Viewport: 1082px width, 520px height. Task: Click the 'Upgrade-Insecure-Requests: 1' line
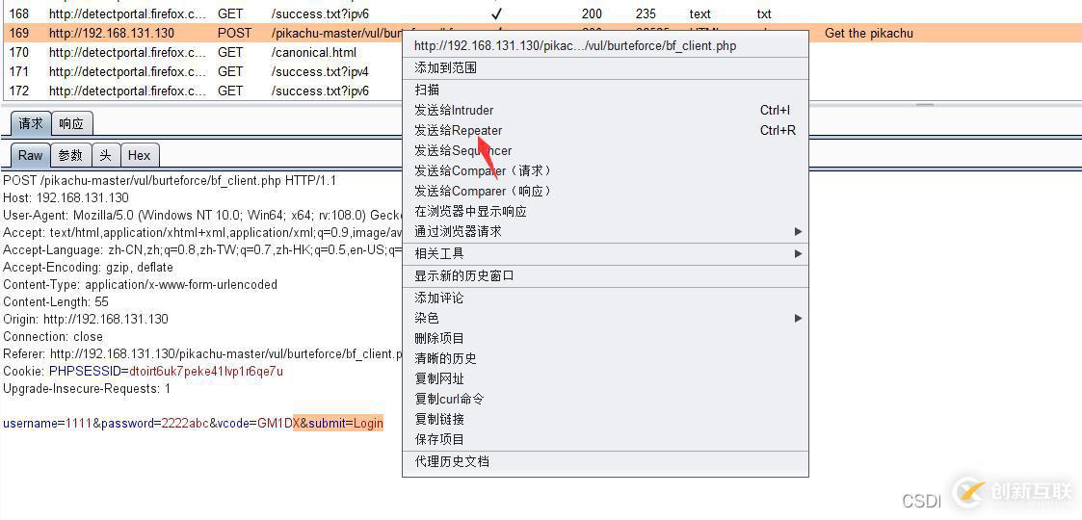[x=87, y=388]
